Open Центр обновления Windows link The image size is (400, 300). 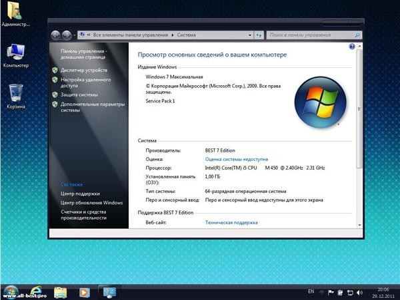(x=91, y=203)
